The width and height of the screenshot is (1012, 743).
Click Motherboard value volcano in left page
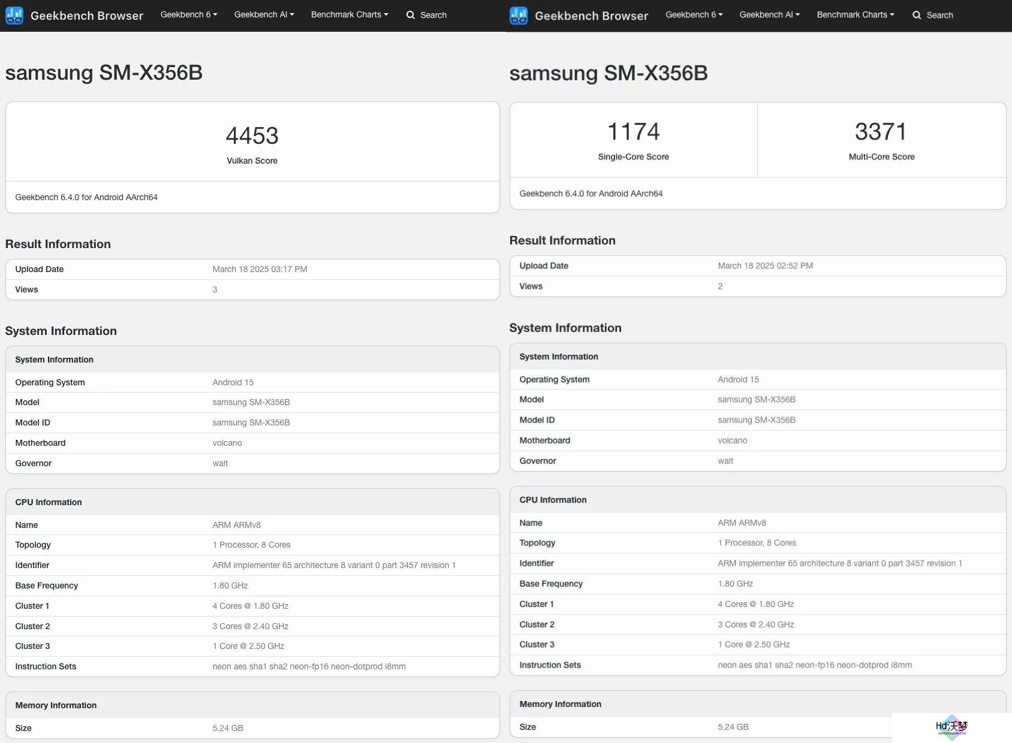[227, 443]
